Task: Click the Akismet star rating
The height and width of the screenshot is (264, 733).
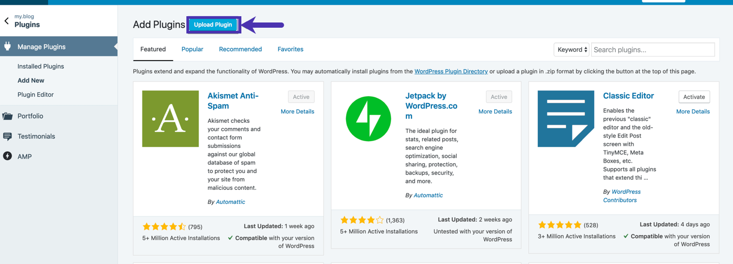Action: (x=164, y=227)
